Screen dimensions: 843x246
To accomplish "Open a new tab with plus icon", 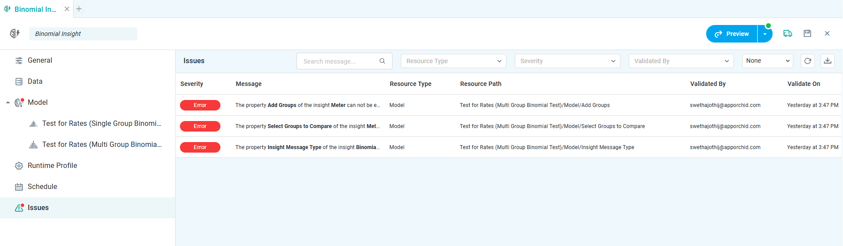I will point(79,9).
